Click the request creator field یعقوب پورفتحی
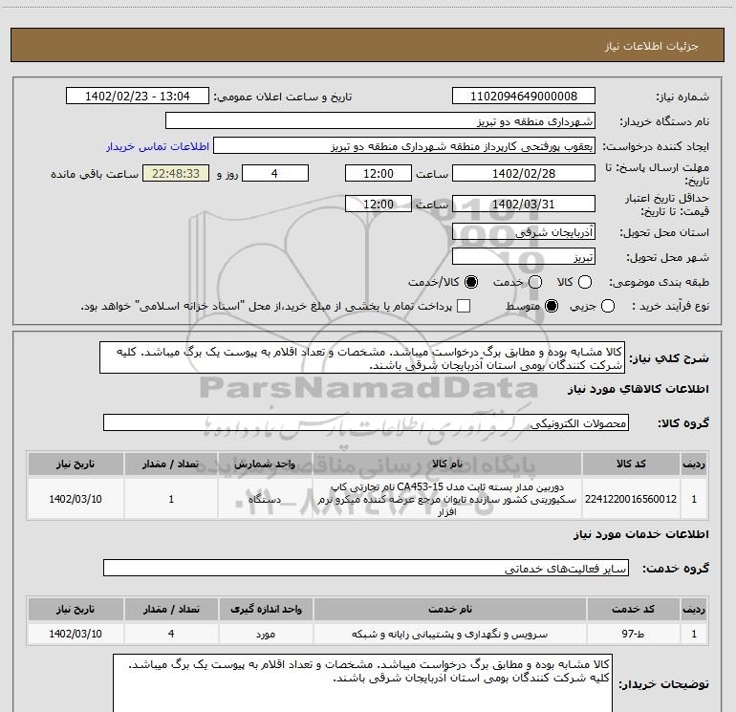 404,146
